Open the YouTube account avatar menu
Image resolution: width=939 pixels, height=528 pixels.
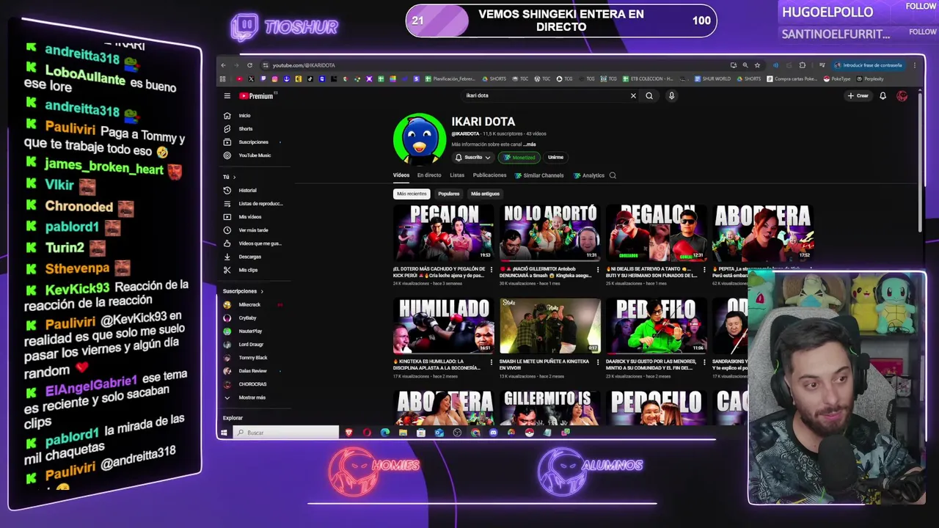coord(902,96)
